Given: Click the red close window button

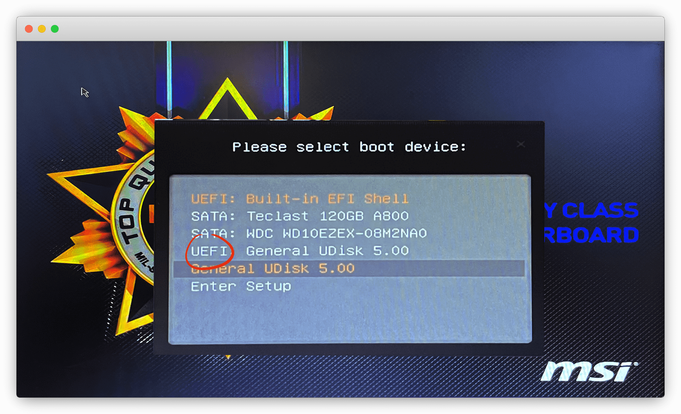Looking at the screenshot, I should click(x=29, y=29).
